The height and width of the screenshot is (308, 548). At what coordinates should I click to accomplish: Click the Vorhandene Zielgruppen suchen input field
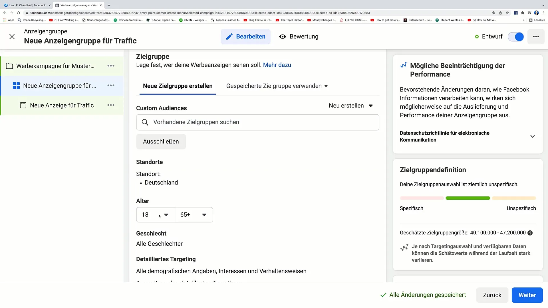tap(257, 122)
